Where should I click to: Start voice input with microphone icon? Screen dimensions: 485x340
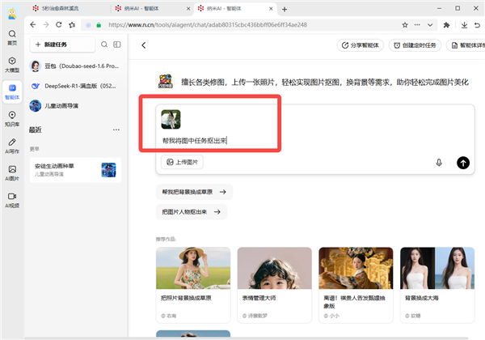[439, 163]
